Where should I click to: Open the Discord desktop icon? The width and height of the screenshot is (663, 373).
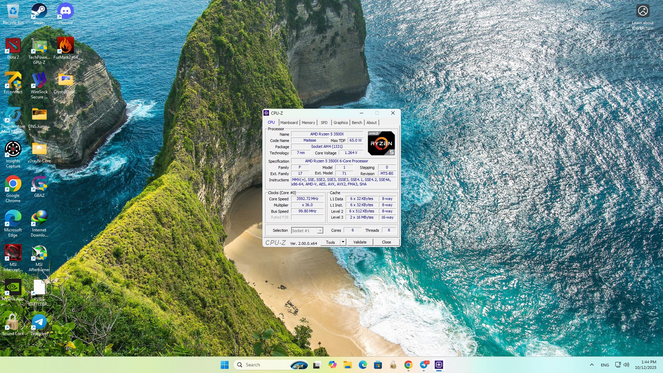[65, 11]
